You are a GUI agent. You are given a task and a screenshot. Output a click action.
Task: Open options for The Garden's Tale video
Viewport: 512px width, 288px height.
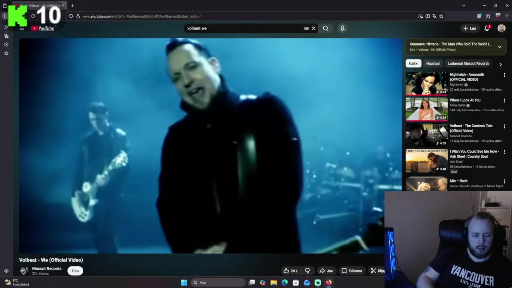[504, 126]
